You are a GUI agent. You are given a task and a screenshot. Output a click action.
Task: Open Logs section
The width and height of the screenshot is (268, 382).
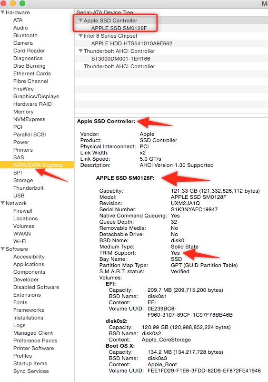(19, 325)
